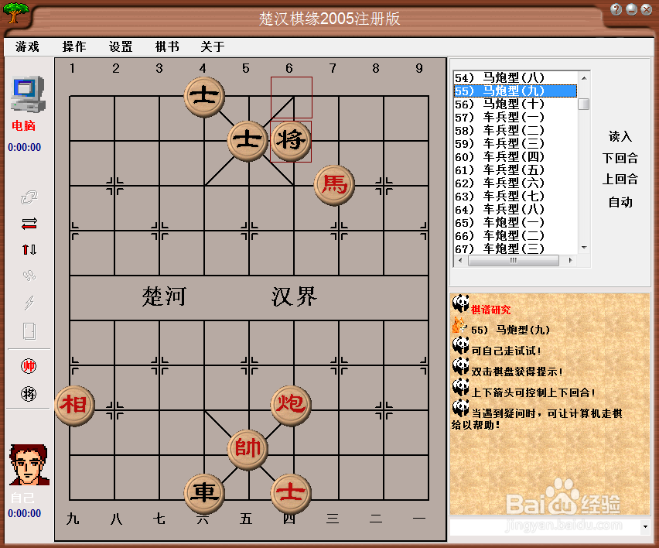Open the dropdown arrow below the message panel
The image size is (659, 548).
(x=645, y=526)
